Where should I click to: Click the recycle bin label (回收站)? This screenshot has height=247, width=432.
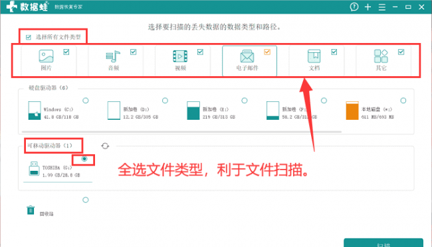coord(47,214)
